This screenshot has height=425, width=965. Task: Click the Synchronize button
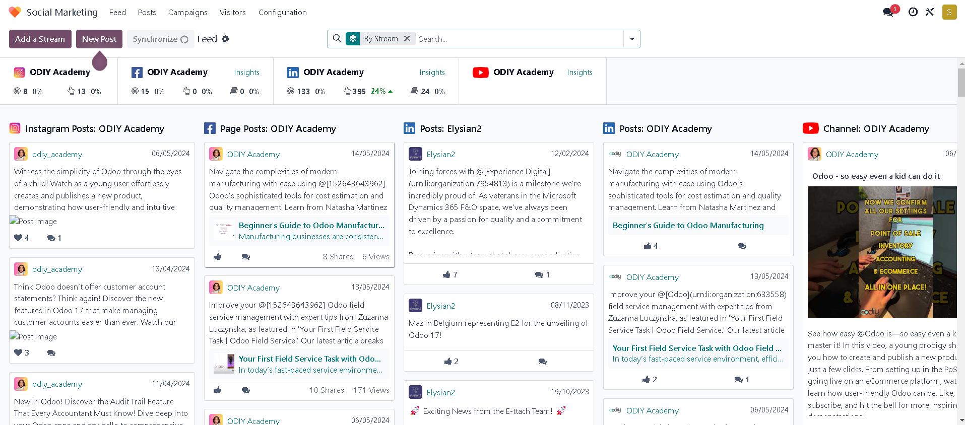pyautogui.click(x=160, y=39)
